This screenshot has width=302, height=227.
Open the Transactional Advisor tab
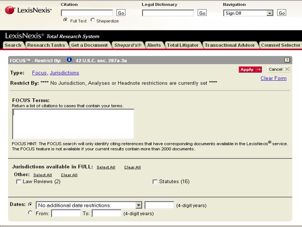(x=230, y=45)
